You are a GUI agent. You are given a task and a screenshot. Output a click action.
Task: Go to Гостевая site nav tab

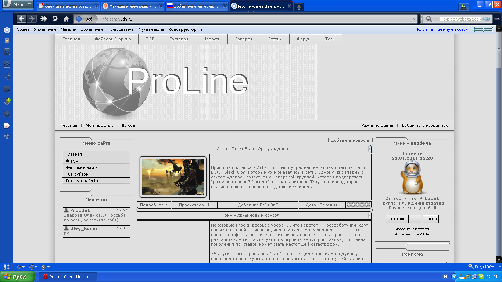(179, 39)
